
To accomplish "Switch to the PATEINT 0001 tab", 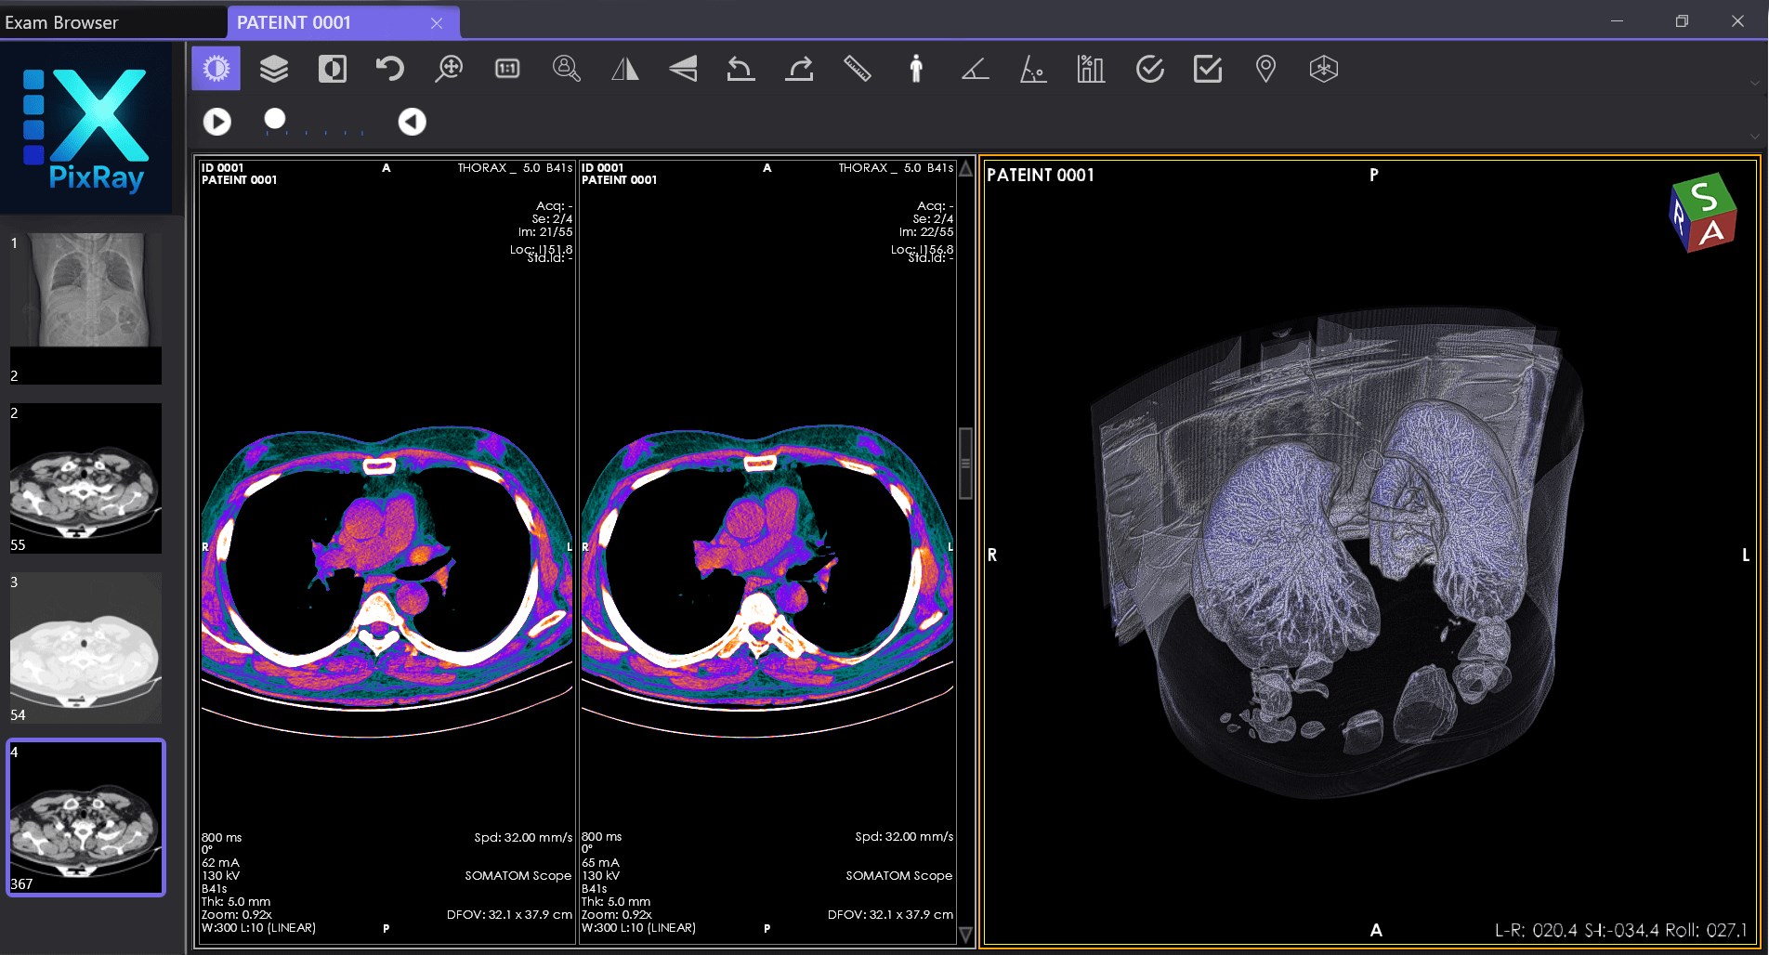I will coord(295,22).
